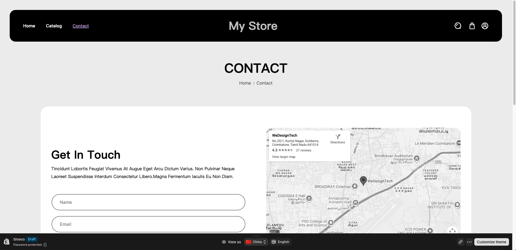Screen dimensions: 516x250
Task: Click the user account icon
Action: click(485, 26)
